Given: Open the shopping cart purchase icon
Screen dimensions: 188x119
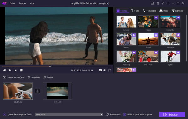Looking at the screenshot, I should point(158,3).
